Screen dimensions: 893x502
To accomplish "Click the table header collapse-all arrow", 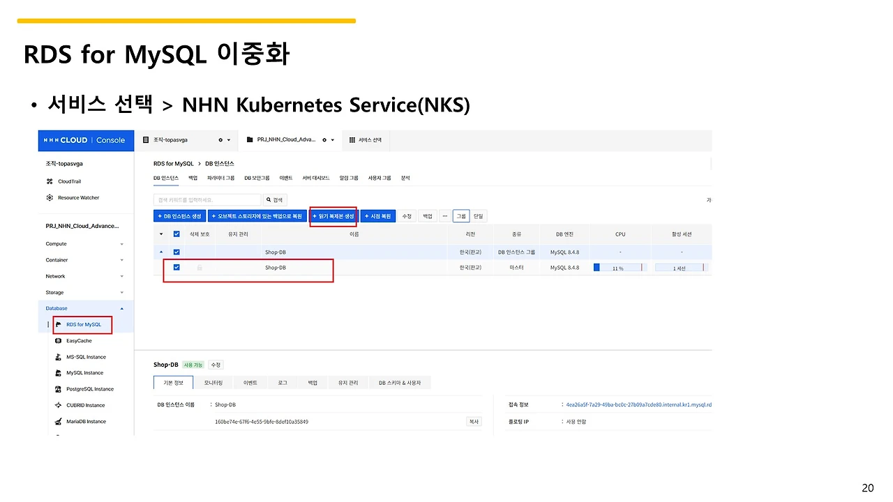I will click(162, 234).
